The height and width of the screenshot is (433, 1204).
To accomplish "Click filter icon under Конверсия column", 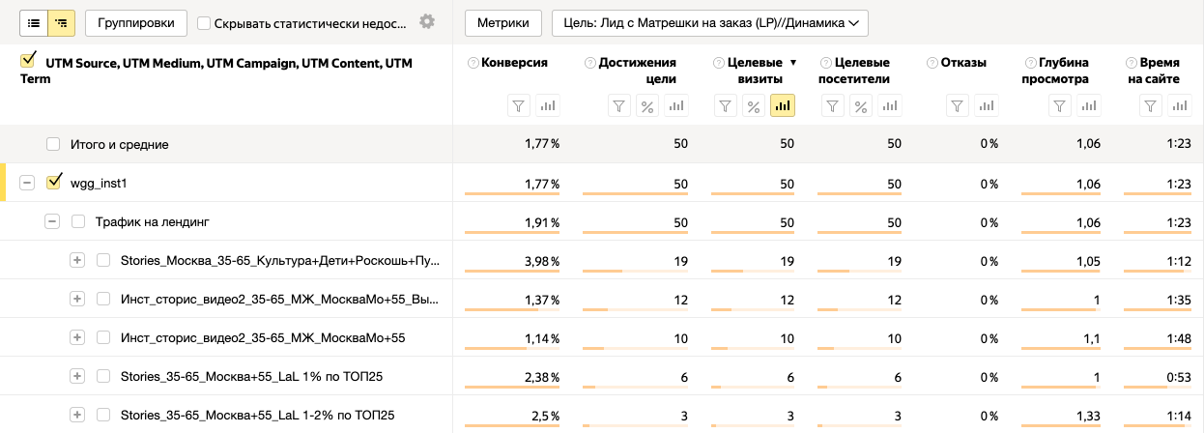I will pos(519,105).
